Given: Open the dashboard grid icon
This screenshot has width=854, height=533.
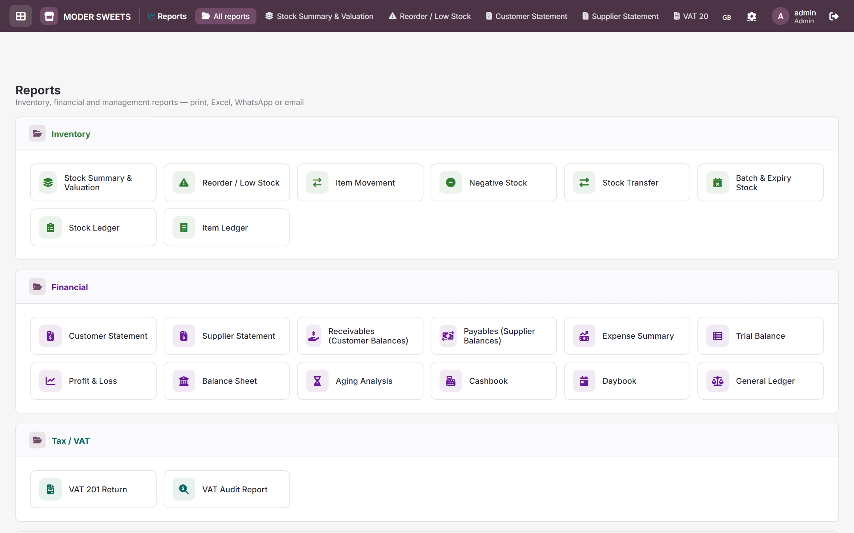Looking at the screenshot, I should coord(21,16).
